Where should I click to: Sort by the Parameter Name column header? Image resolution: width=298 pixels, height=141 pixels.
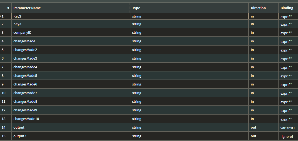[x=71, y=8]
